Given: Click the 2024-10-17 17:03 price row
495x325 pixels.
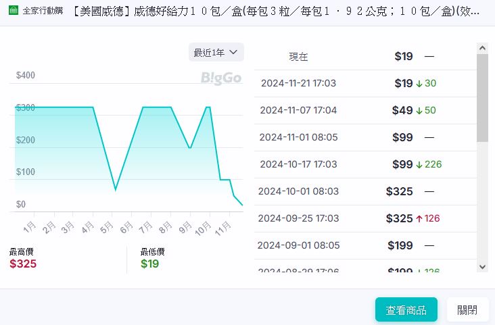Looking at the screenshot, I should [x=365, y=164].
